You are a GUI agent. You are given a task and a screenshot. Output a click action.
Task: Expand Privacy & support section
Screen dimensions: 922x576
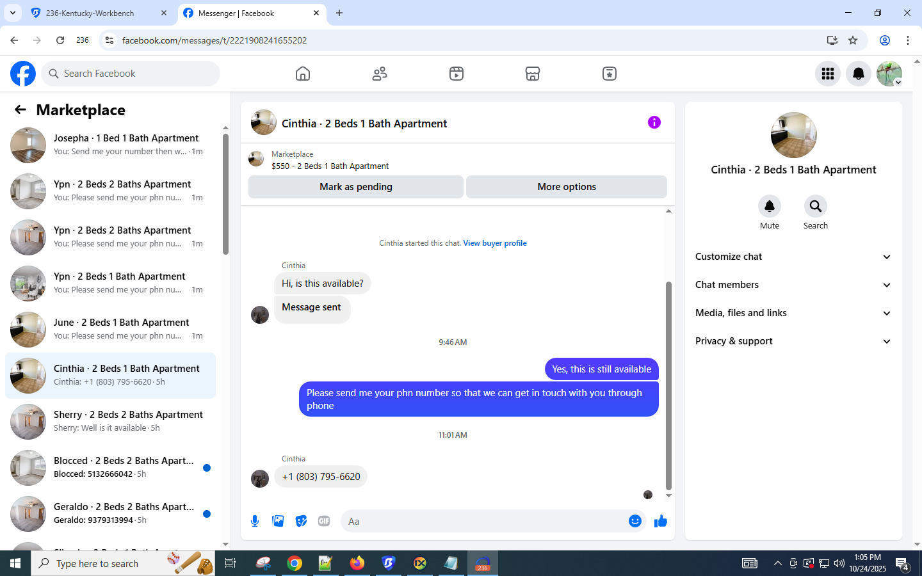point(793,341)
